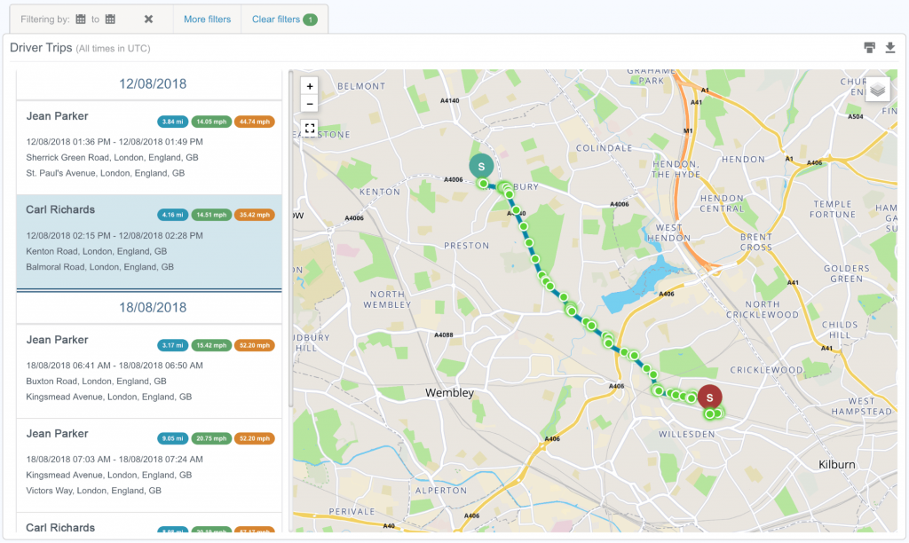
Task: Zoom in on the map
Action: pos(310,86)
